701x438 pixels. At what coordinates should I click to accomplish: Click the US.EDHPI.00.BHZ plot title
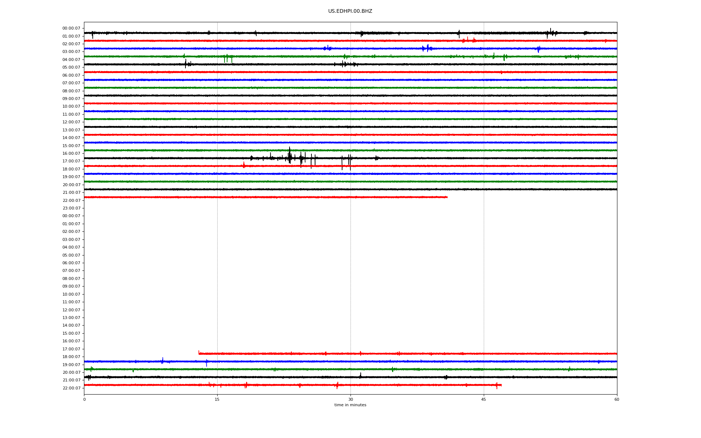350,11
